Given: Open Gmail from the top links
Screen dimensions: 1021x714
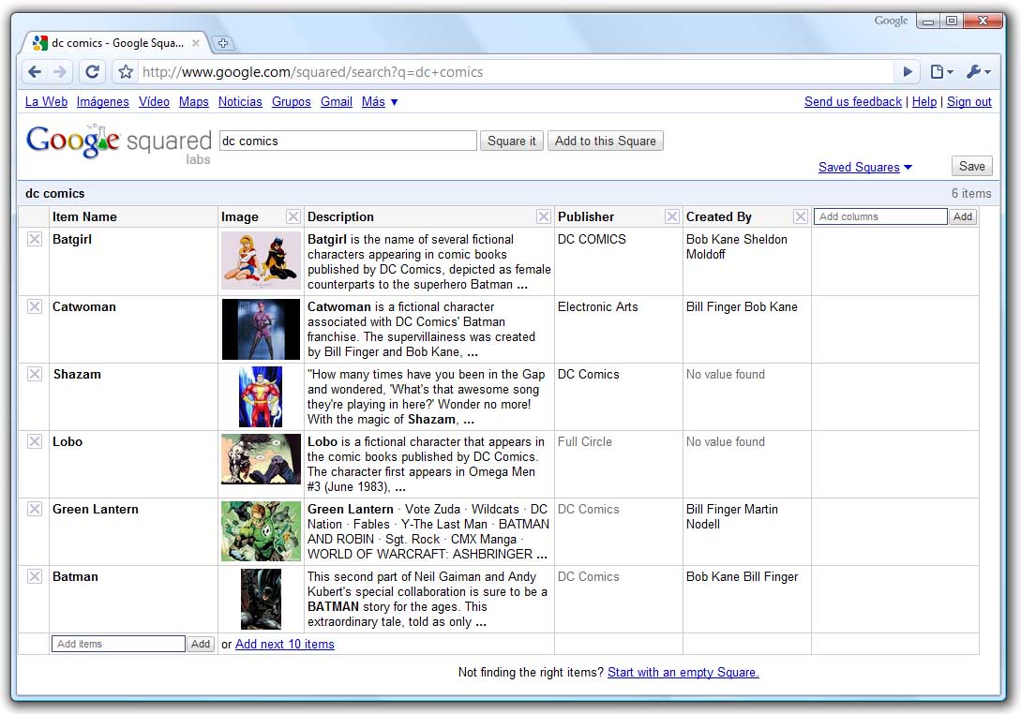Looking at the screenshot, I should [336, 101].
